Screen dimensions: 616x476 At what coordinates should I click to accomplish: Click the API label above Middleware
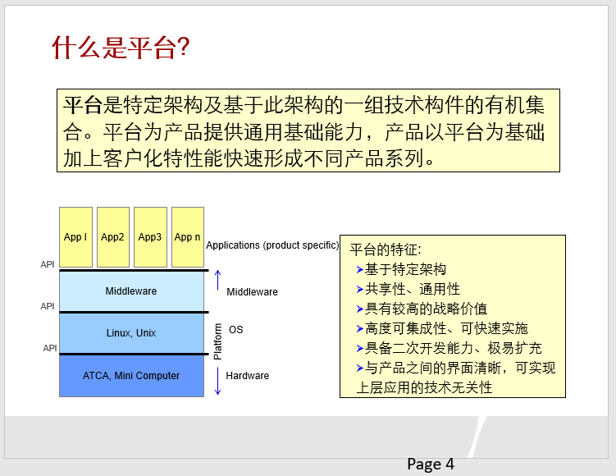coord(47,264)
